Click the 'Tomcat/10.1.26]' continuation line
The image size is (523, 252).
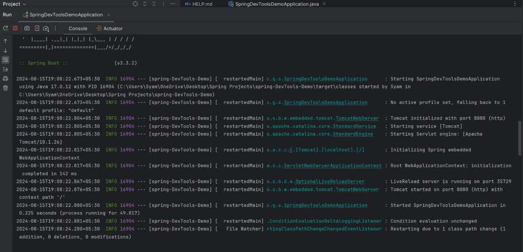pyautogui.click(x=41, y=142)
